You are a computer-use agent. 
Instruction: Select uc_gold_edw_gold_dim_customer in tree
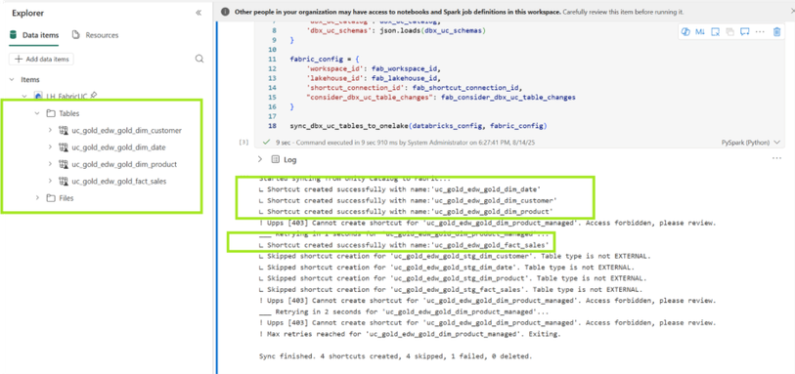point(126,131)
